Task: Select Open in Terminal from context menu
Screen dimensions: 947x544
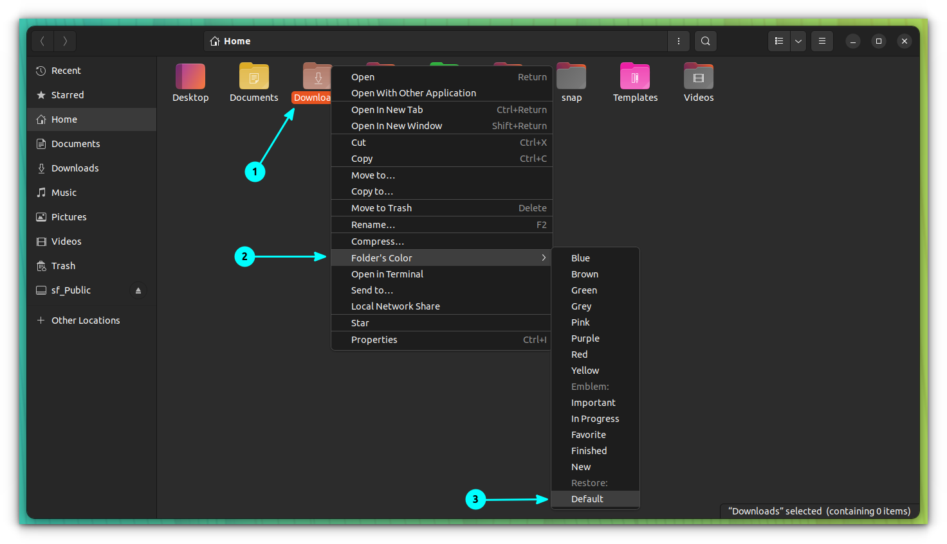Action: point(387,274)
